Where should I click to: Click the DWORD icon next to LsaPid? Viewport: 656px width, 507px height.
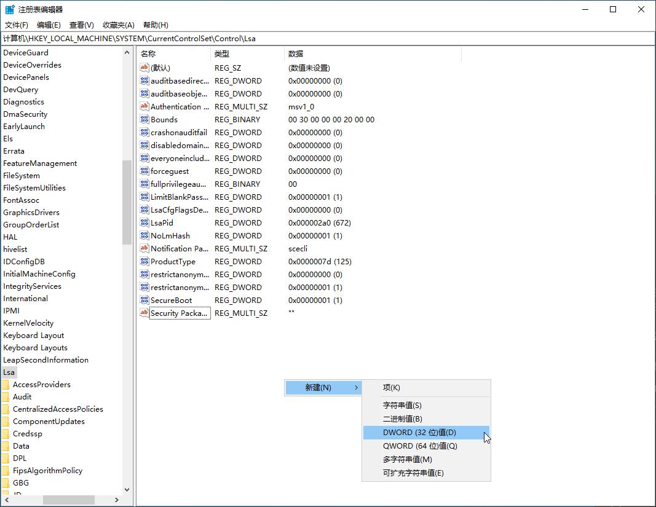point(143,222)
